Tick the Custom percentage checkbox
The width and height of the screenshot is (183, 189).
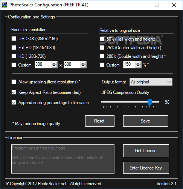(x=102, y=65)
